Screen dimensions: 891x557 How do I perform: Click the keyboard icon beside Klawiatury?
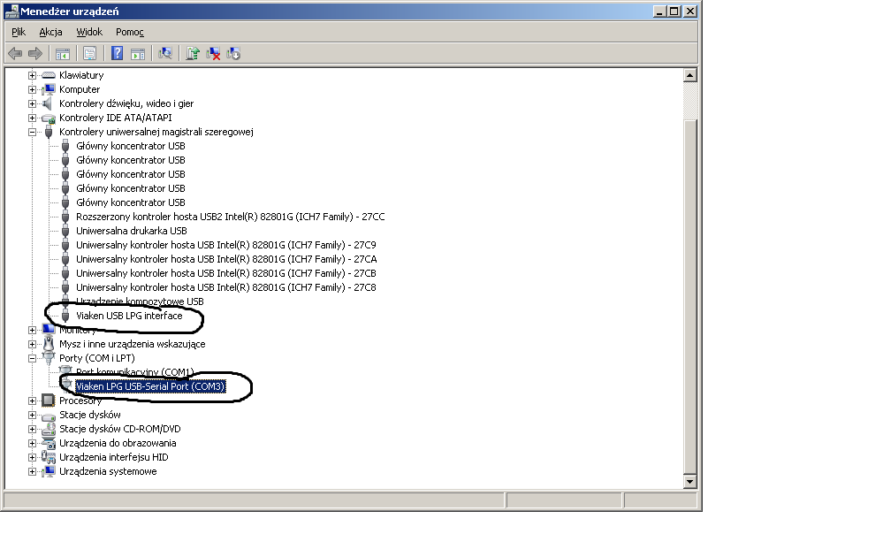point(49,75)
